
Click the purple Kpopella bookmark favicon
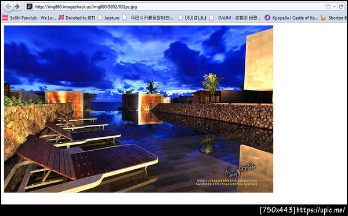(267, 18)
